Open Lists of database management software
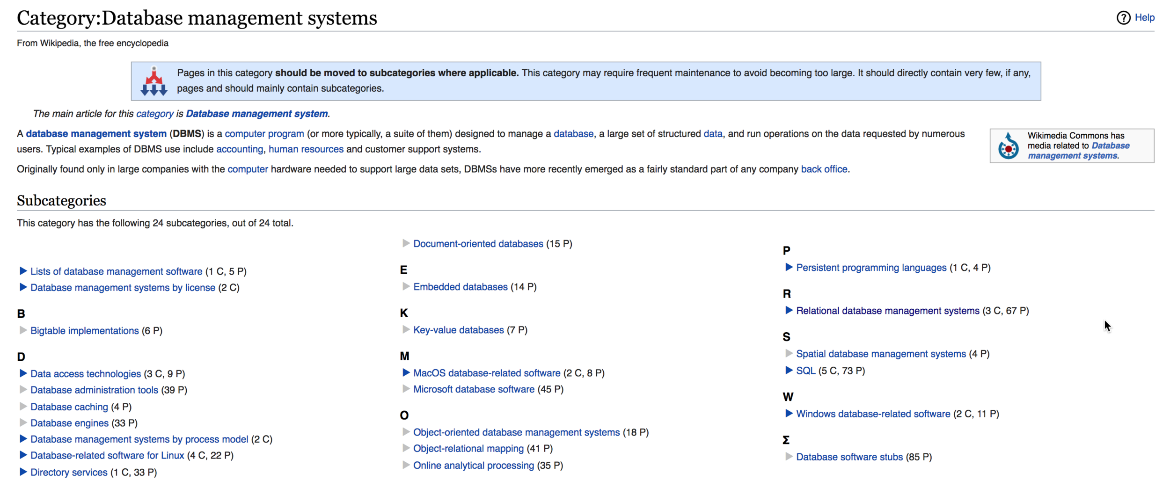This screenshot has height=488, width=1170. (116, 271)
